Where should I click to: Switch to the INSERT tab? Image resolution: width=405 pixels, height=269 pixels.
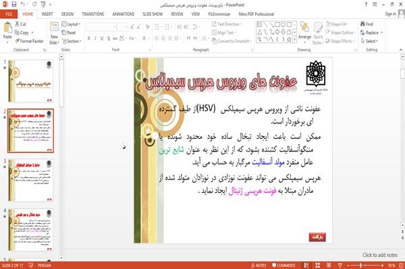click(x=47, y=14)
